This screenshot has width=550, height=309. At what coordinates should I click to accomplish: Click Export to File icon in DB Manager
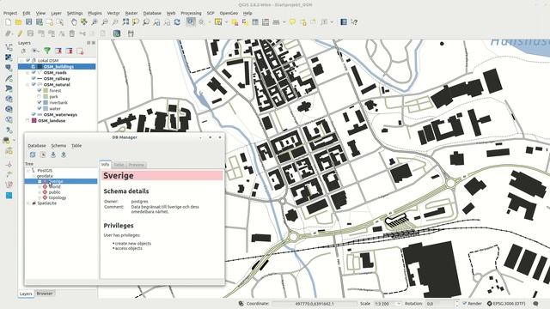pyautogui.click(x=64, y=154)
